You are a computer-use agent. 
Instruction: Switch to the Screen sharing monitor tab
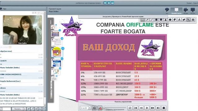pyautogui.click(x=193, y=11)
